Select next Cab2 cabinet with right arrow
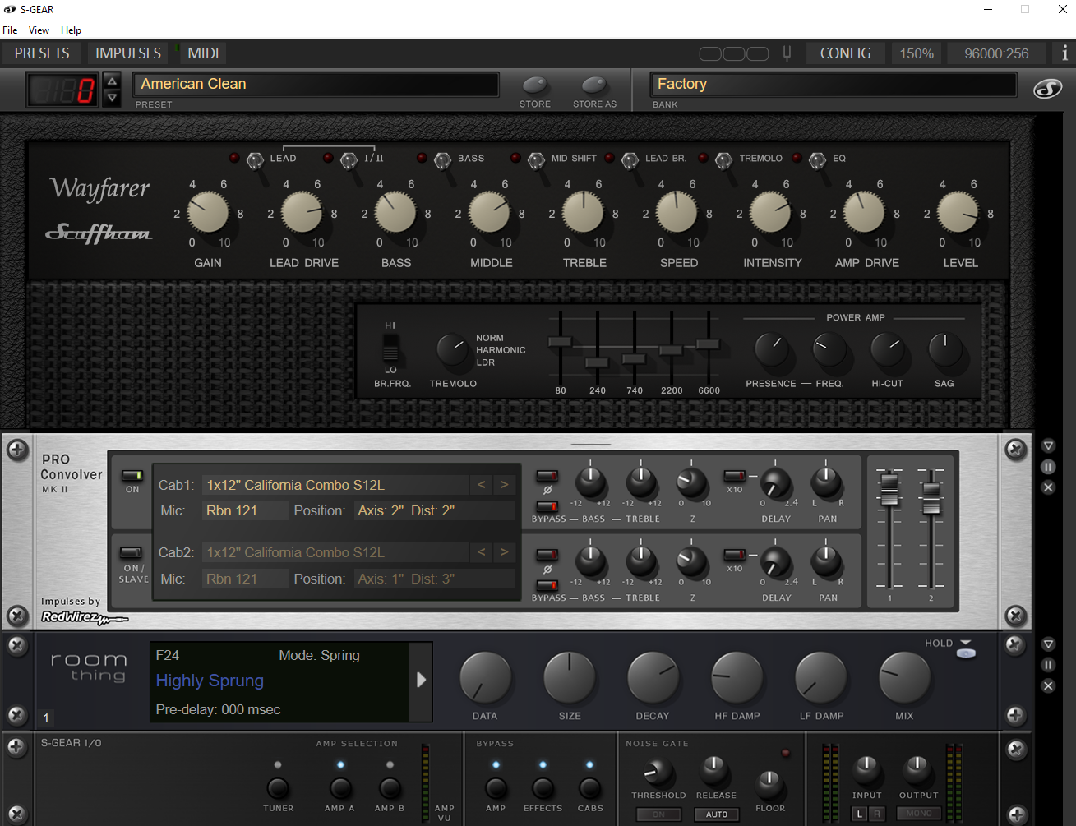Screen dimensions: 1076x826 tap(505, 552)
